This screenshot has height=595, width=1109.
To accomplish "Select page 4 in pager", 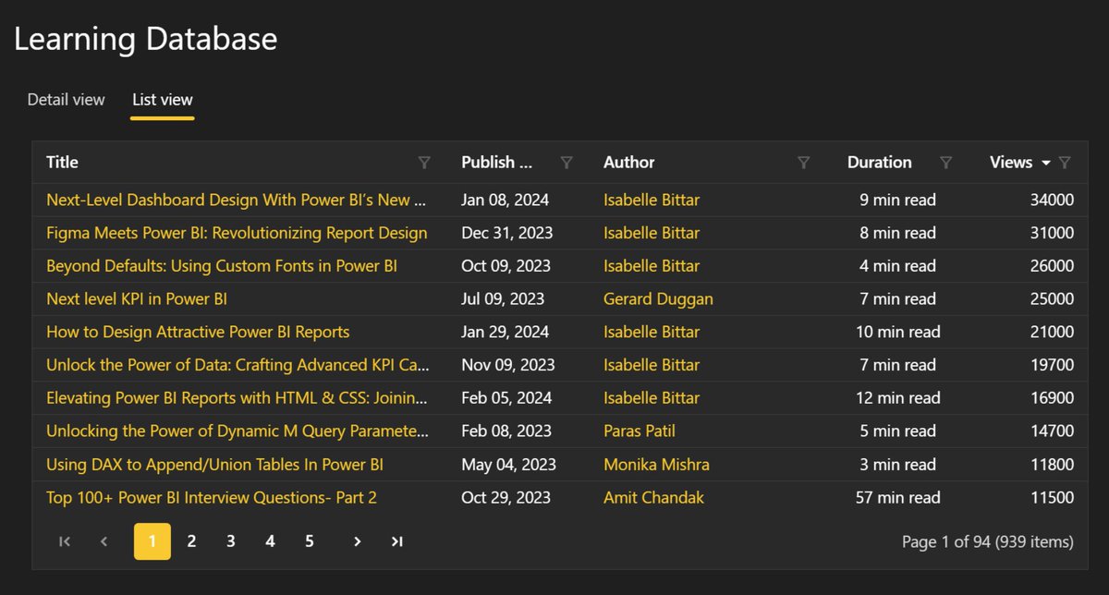I will [x=270, y=541].
